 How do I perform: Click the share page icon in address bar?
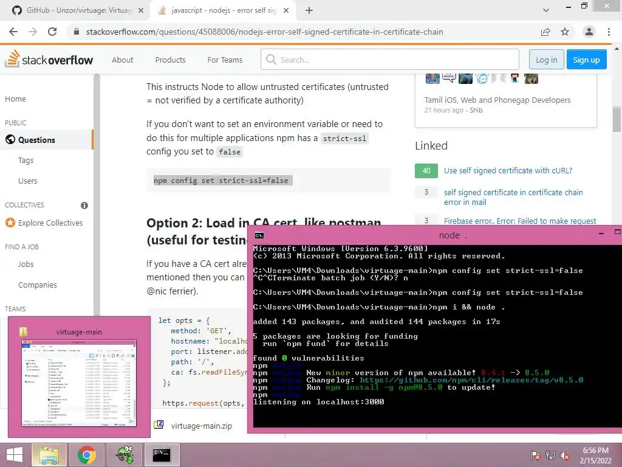(x=545, y=32)
